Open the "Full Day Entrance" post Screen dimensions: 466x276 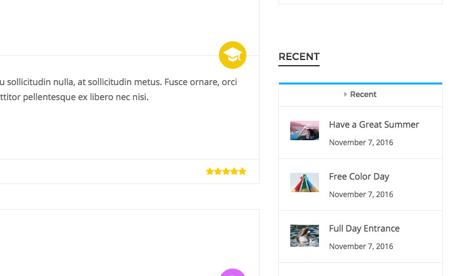click(364, 228)
